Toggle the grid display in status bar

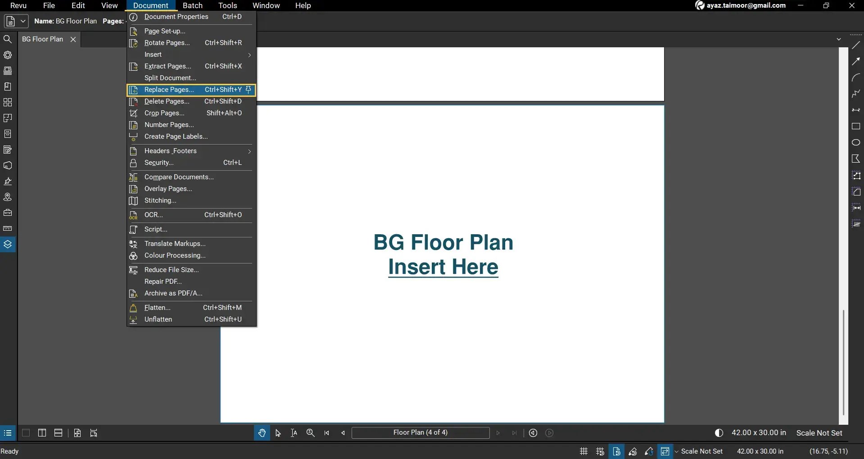[583, 451]
